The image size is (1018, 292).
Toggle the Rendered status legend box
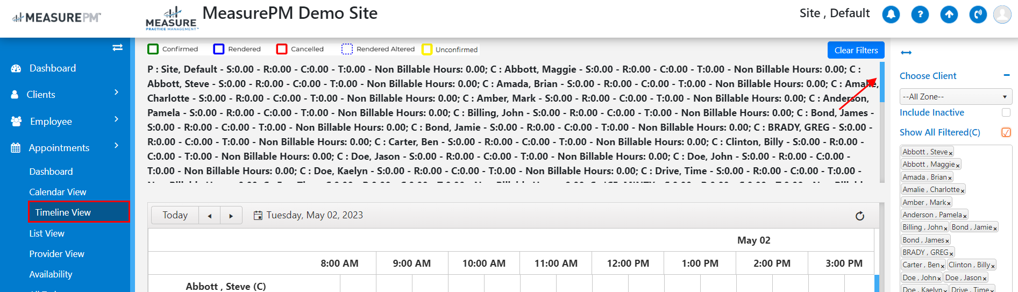click(219, 49)
